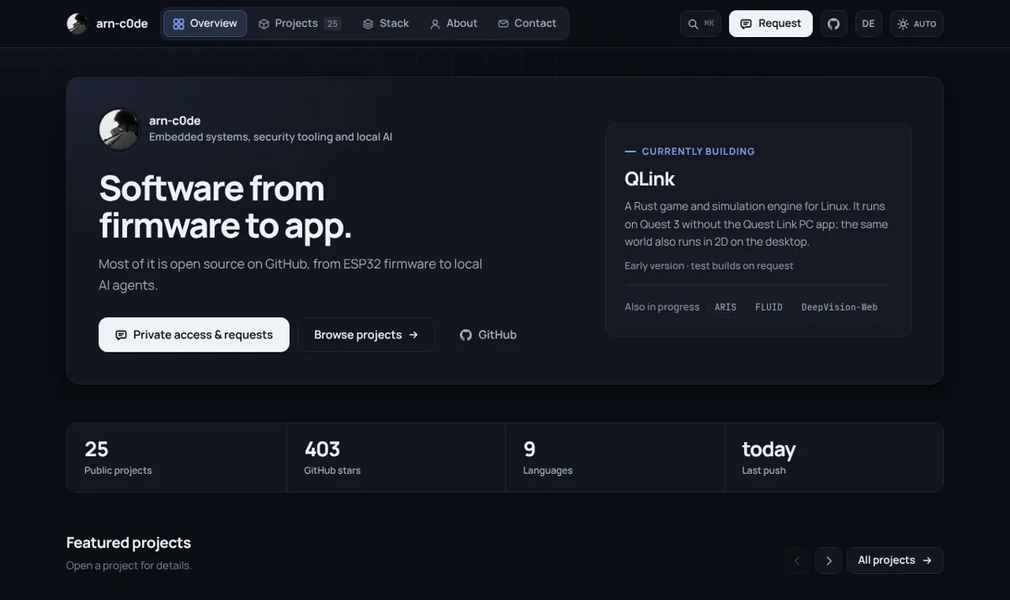1010x600 pixels.
Task: Click the Featured projects heading
Action: [x=129, y=543]
